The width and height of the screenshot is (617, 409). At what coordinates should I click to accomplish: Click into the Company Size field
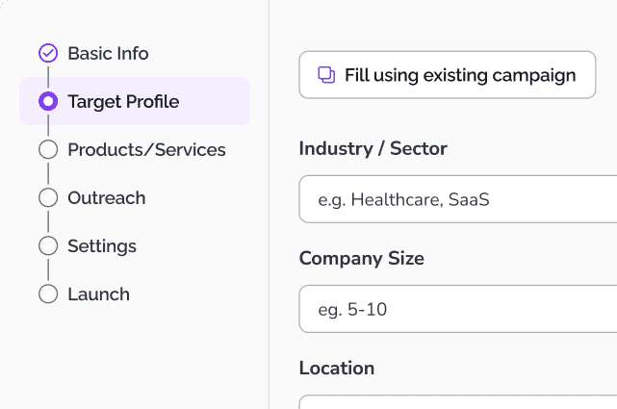point(457,309)
